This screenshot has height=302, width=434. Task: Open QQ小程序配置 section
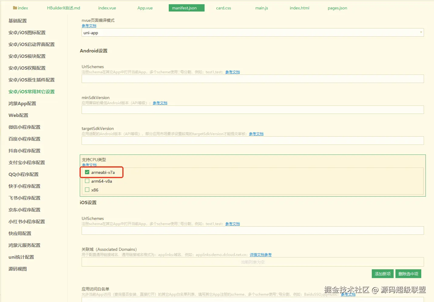pos(23,174)
